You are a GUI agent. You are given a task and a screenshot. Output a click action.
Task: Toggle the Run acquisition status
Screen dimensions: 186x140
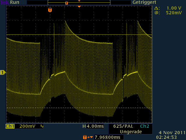coord(15,2)
